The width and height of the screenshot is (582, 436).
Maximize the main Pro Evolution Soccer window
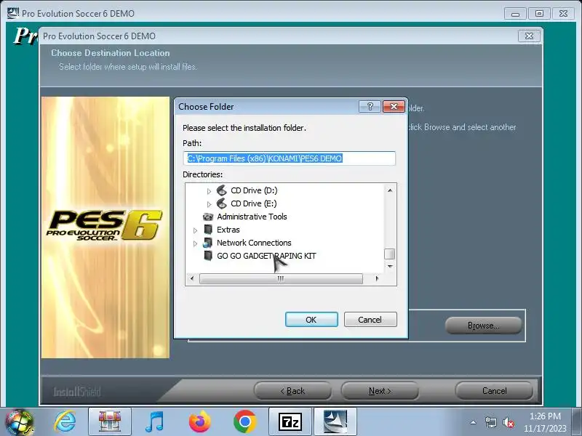[539, 14]
